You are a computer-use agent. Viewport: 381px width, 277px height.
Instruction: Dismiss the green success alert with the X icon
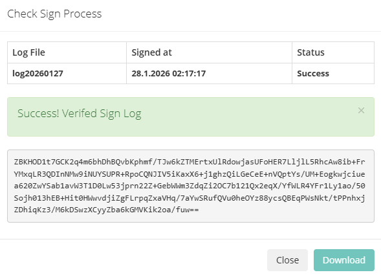pos(361,111)
